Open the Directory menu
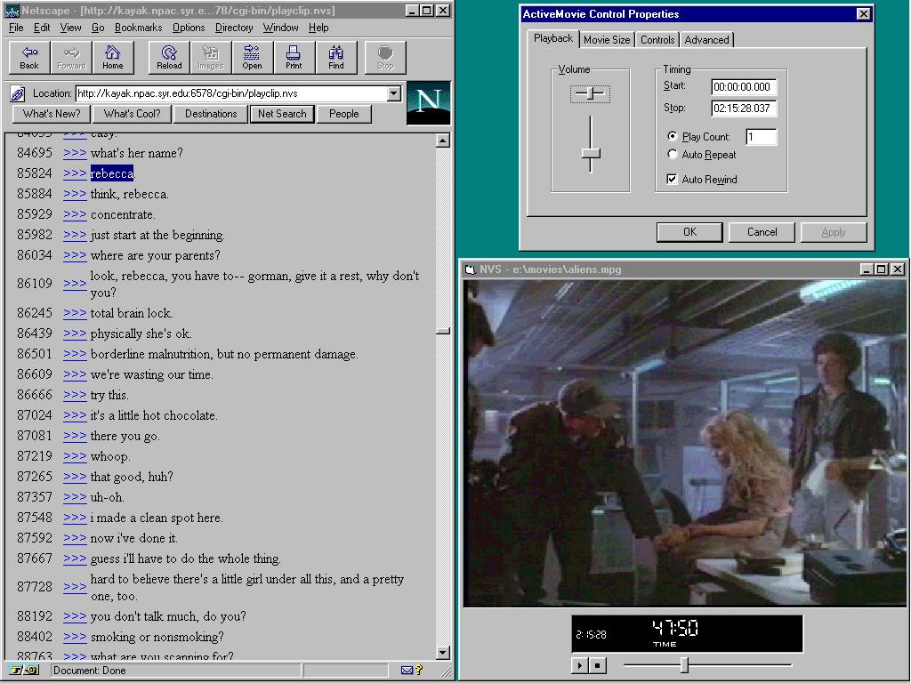Screen dimensions: 911x683 tap(234, 28)
